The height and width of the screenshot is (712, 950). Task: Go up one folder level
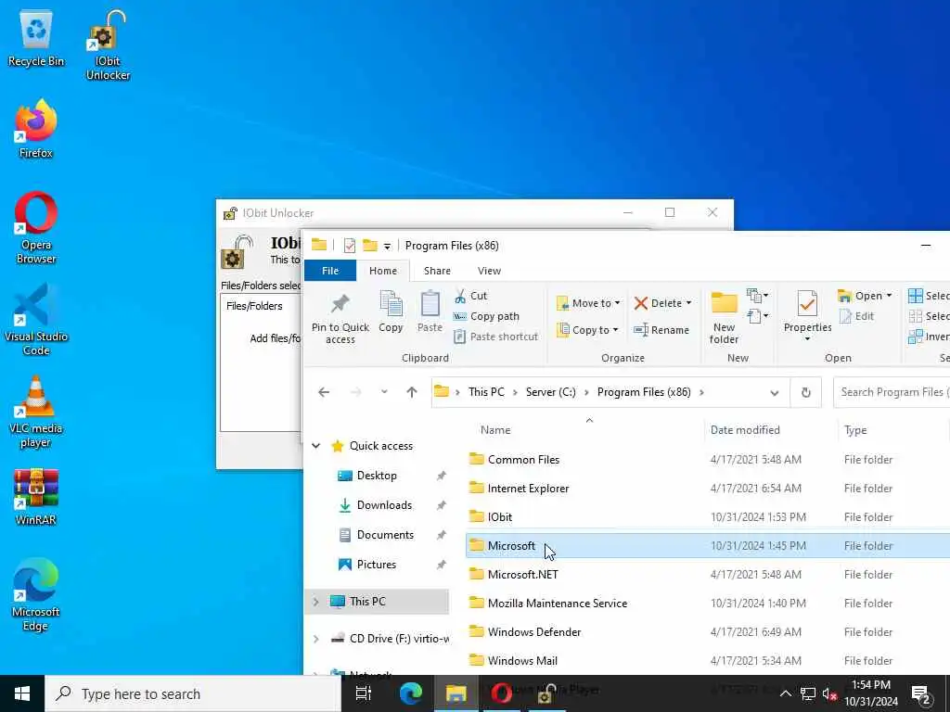click(412, 392)
